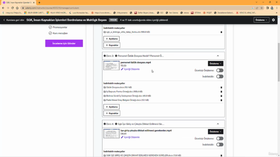Click the TASLAK status badge

pos(113,20)
